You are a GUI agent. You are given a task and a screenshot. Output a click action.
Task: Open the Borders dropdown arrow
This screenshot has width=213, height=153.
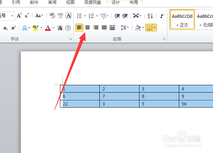[154, 28]
